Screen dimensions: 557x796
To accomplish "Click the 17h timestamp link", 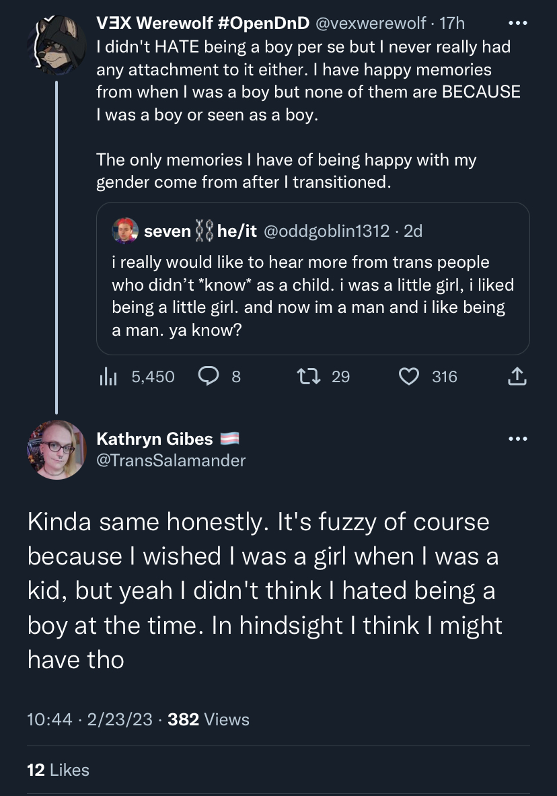I will pos(452,23).
